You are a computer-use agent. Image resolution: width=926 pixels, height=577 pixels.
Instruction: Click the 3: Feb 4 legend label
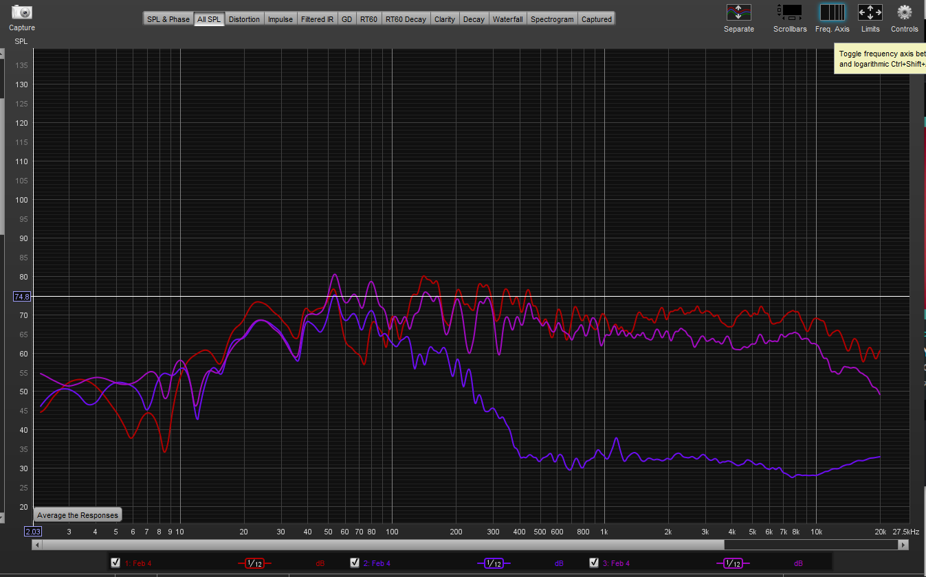coord(616,563)
